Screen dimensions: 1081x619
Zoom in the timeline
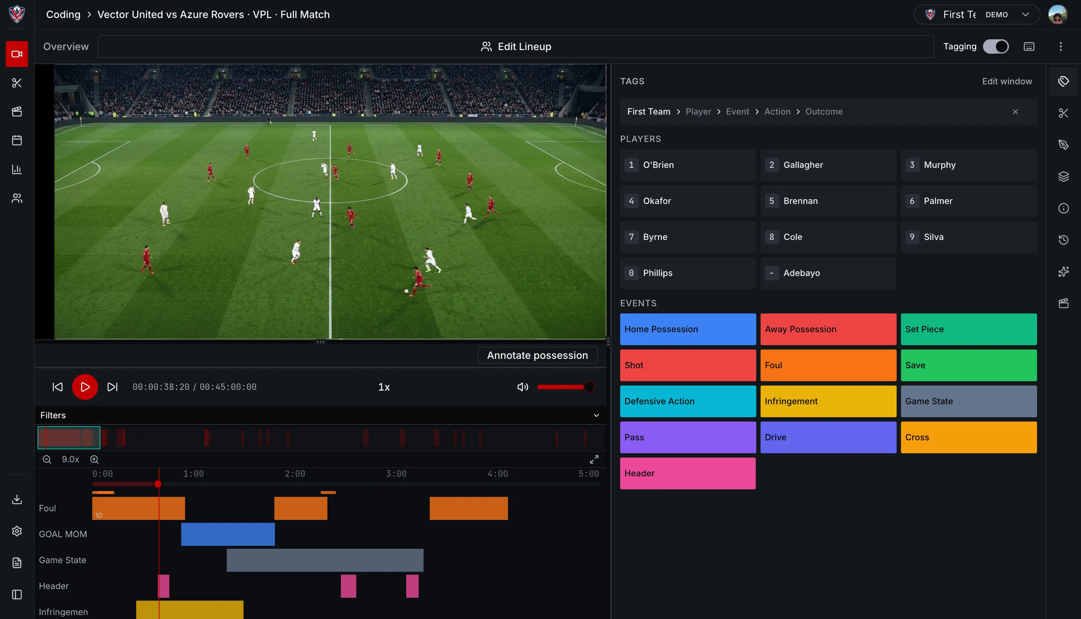point(94,460)
